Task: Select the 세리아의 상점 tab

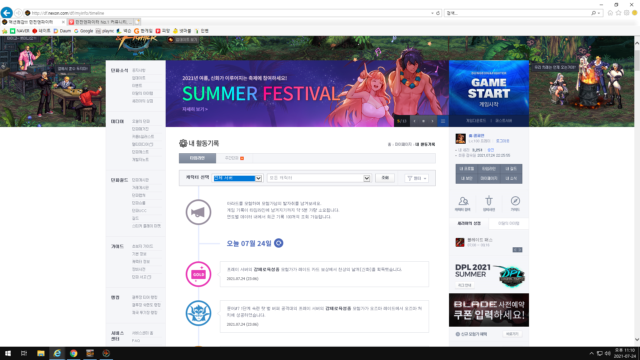Action: point(469,223)
